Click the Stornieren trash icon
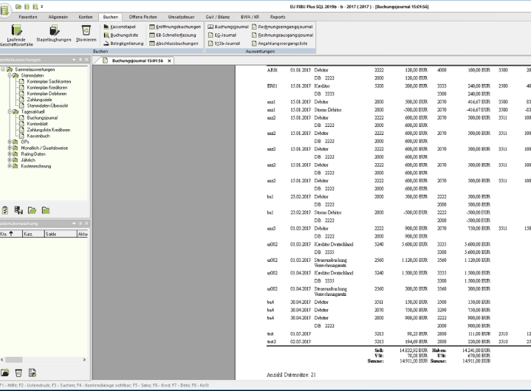Viewport: 531px width, 391px height. (x=86, y=35)
